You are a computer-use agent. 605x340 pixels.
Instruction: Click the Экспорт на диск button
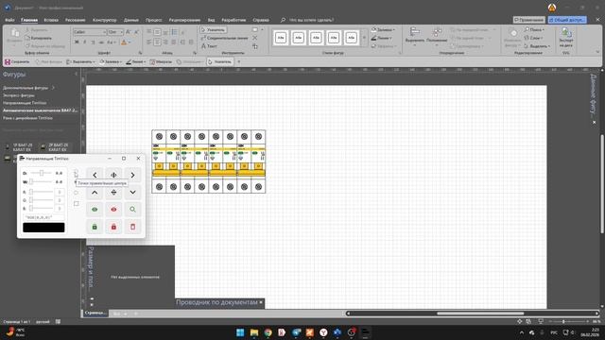click(566, 38)
